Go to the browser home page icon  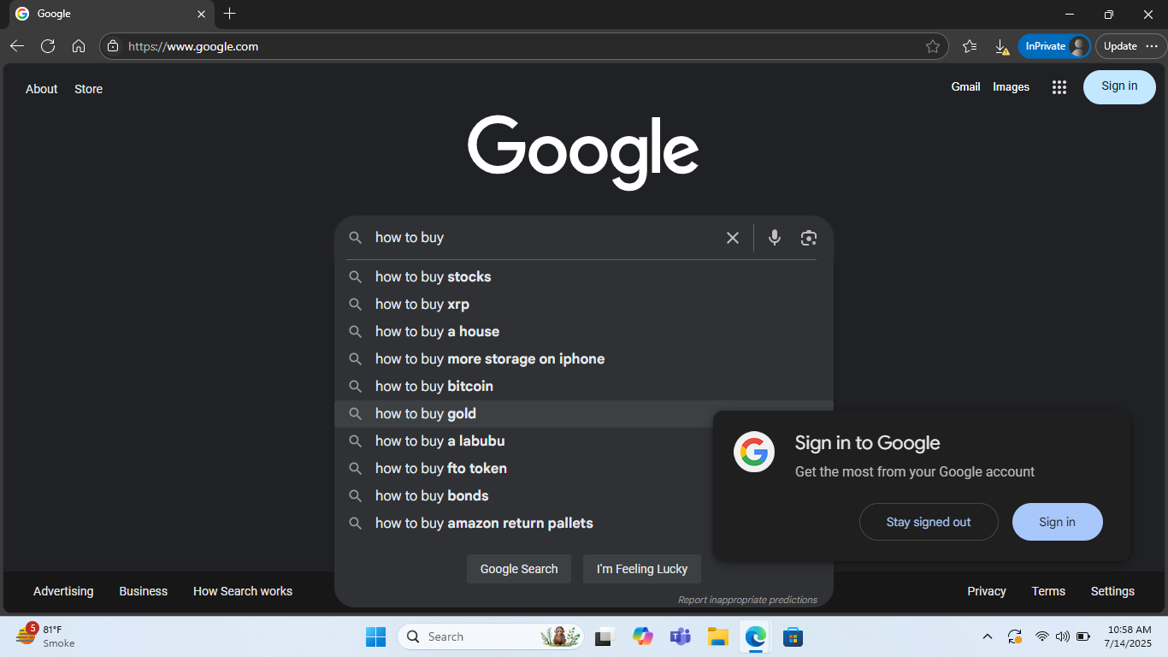79,46
